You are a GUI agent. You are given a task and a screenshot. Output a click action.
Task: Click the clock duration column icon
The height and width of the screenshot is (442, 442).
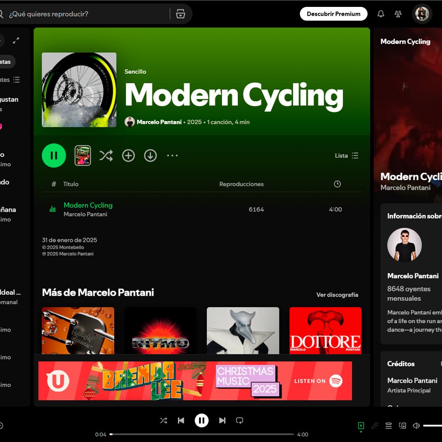(337, 184)
